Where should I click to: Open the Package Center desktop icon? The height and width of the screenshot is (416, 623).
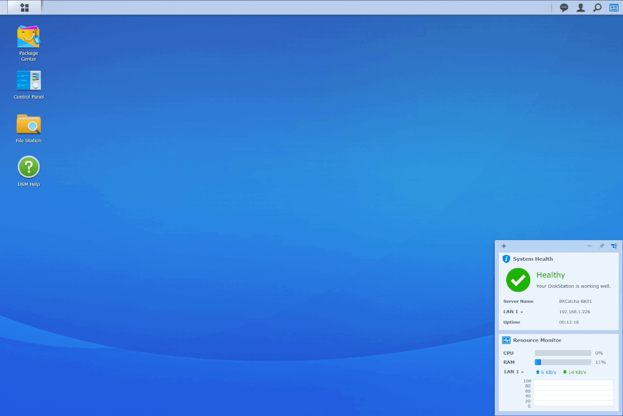pos(29,44)
